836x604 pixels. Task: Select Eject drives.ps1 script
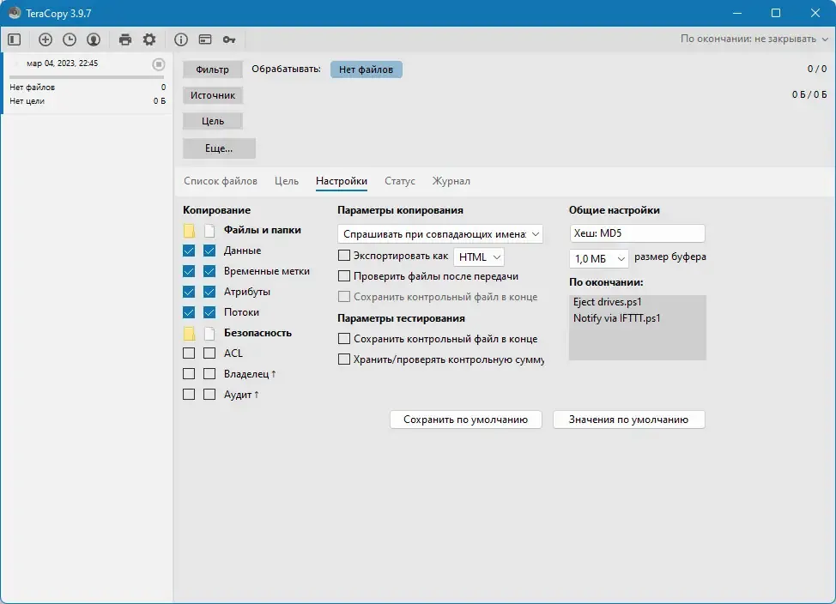608,302
